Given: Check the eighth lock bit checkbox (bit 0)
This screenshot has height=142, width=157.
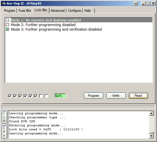Looking at the screenshot, I should pyautogui.click(x=46, y=96).
